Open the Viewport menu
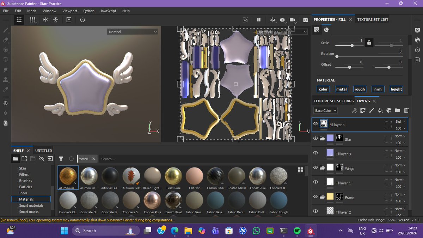This screenshot has width=423, height=238. click(70, 11)
